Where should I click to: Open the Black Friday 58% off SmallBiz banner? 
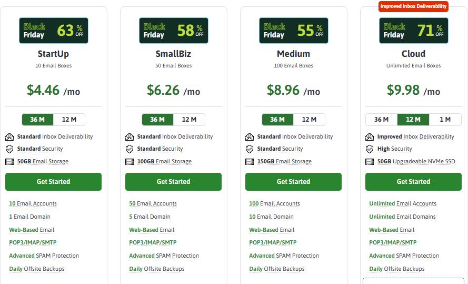tap(173, 31)
